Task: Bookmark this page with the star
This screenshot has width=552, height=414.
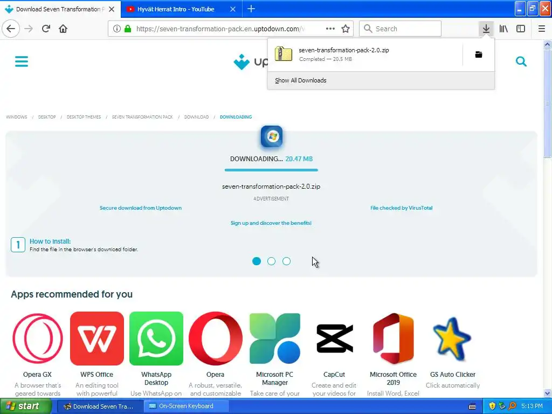Action: [x=346, y=29]
